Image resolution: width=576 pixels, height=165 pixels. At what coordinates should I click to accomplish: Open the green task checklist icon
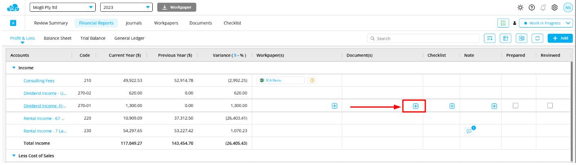[x=503, y=23]
